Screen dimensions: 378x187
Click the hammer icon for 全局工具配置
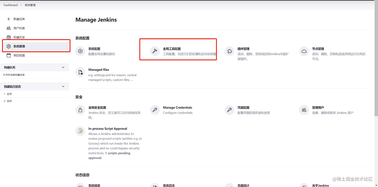click(155, 51)
